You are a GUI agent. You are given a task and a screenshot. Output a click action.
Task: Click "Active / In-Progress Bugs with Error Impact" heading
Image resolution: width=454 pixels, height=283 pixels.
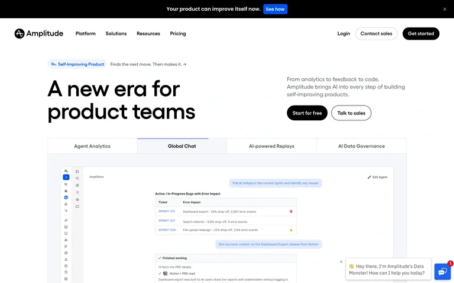pyautogui.click(x=187, y=194)
